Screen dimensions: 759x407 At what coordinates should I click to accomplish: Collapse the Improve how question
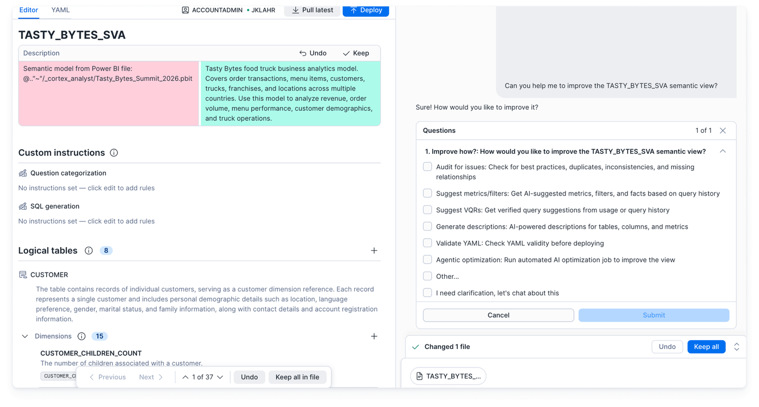[x=723, y=151]
